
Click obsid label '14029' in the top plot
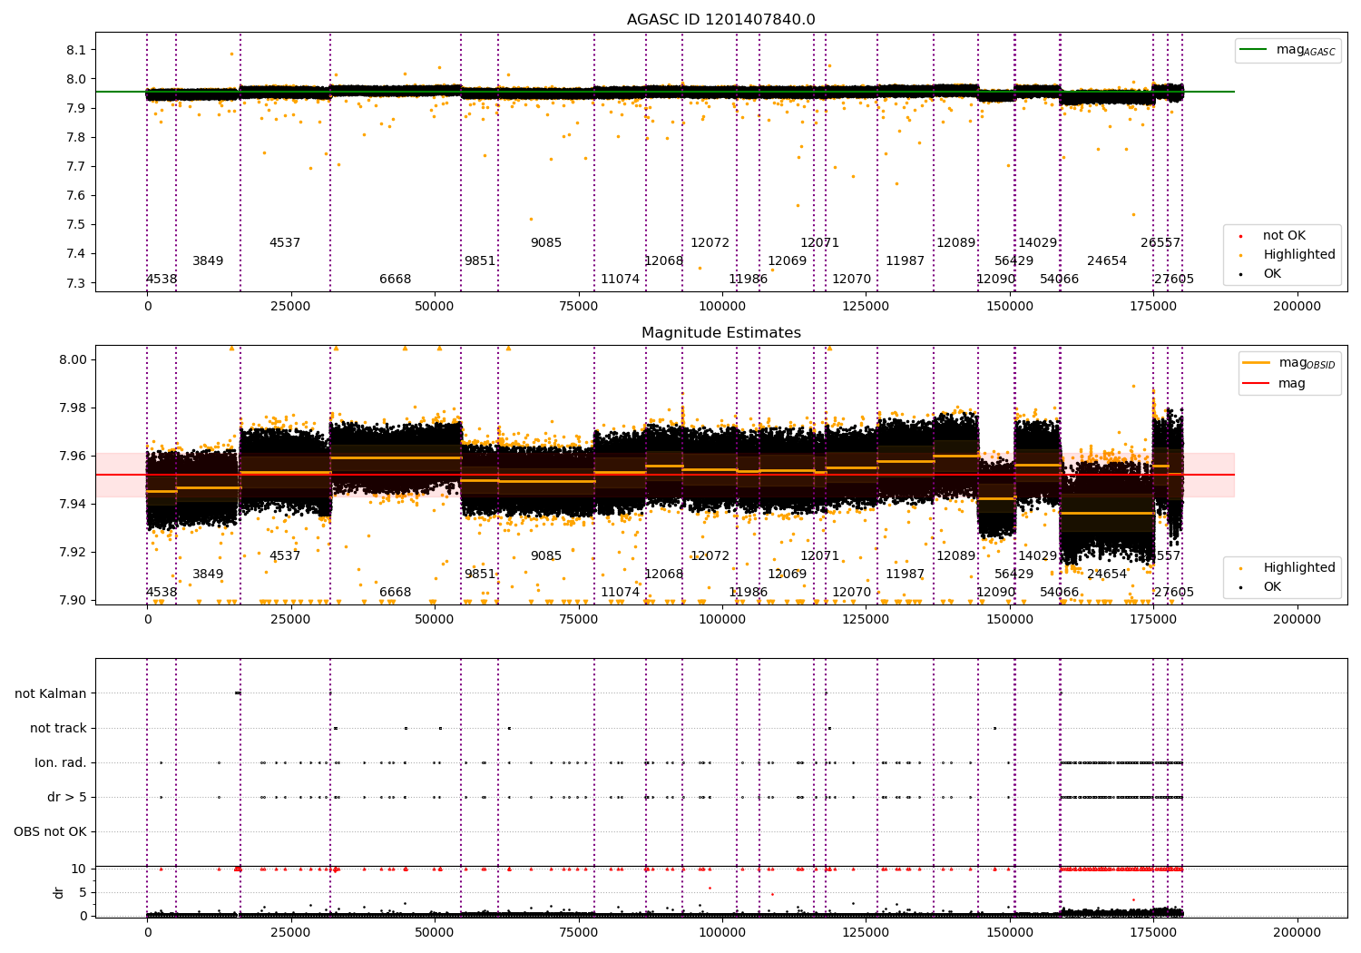[1038, 243]
